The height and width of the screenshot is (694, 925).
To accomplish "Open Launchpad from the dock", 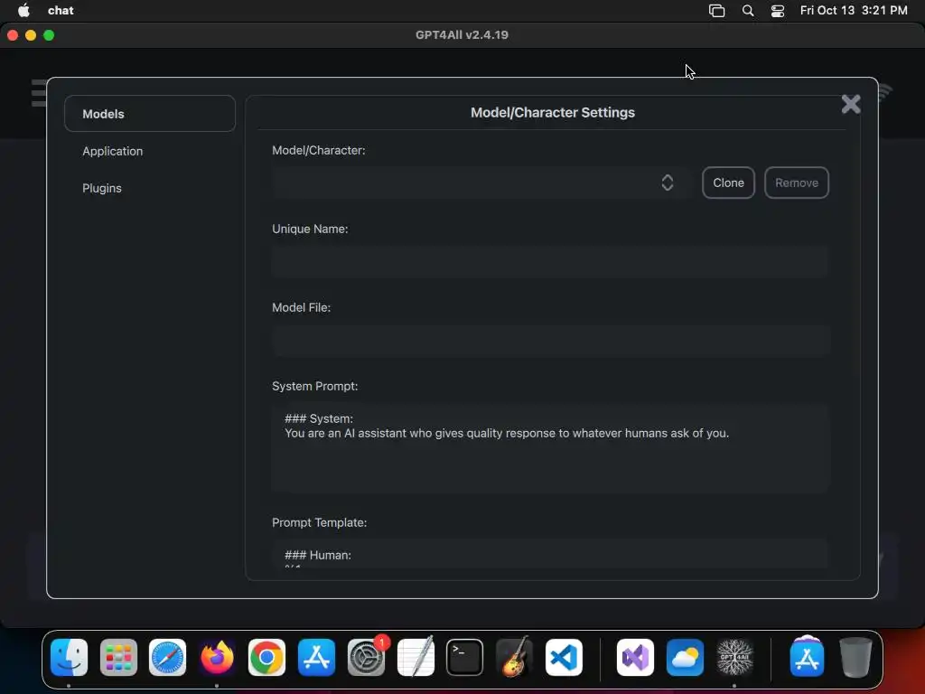I will click(x=118, y=658).
